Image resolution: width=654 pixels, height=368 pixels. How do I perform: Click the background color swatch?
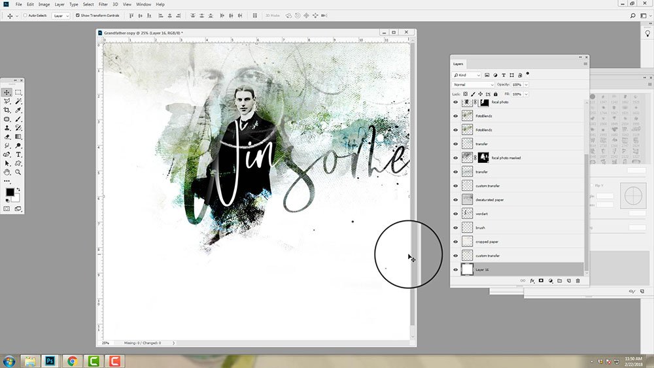click(x=16, y=198)
